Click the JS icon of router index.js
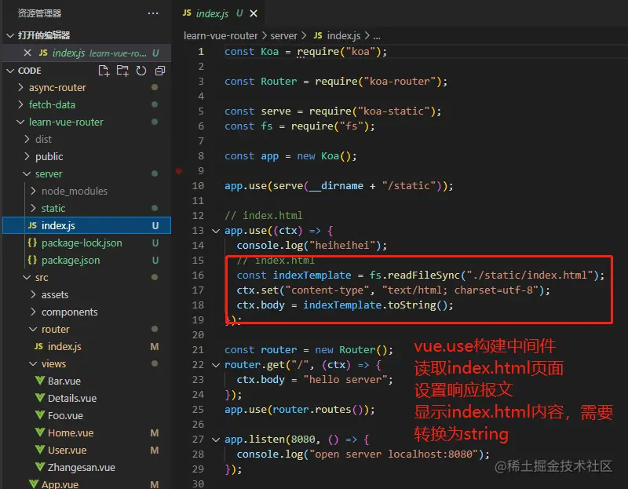This screenshot has width=628, height=489. coord(38,346)
